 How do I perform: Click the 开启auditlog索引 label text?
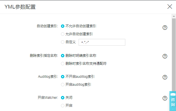(78, 85)
